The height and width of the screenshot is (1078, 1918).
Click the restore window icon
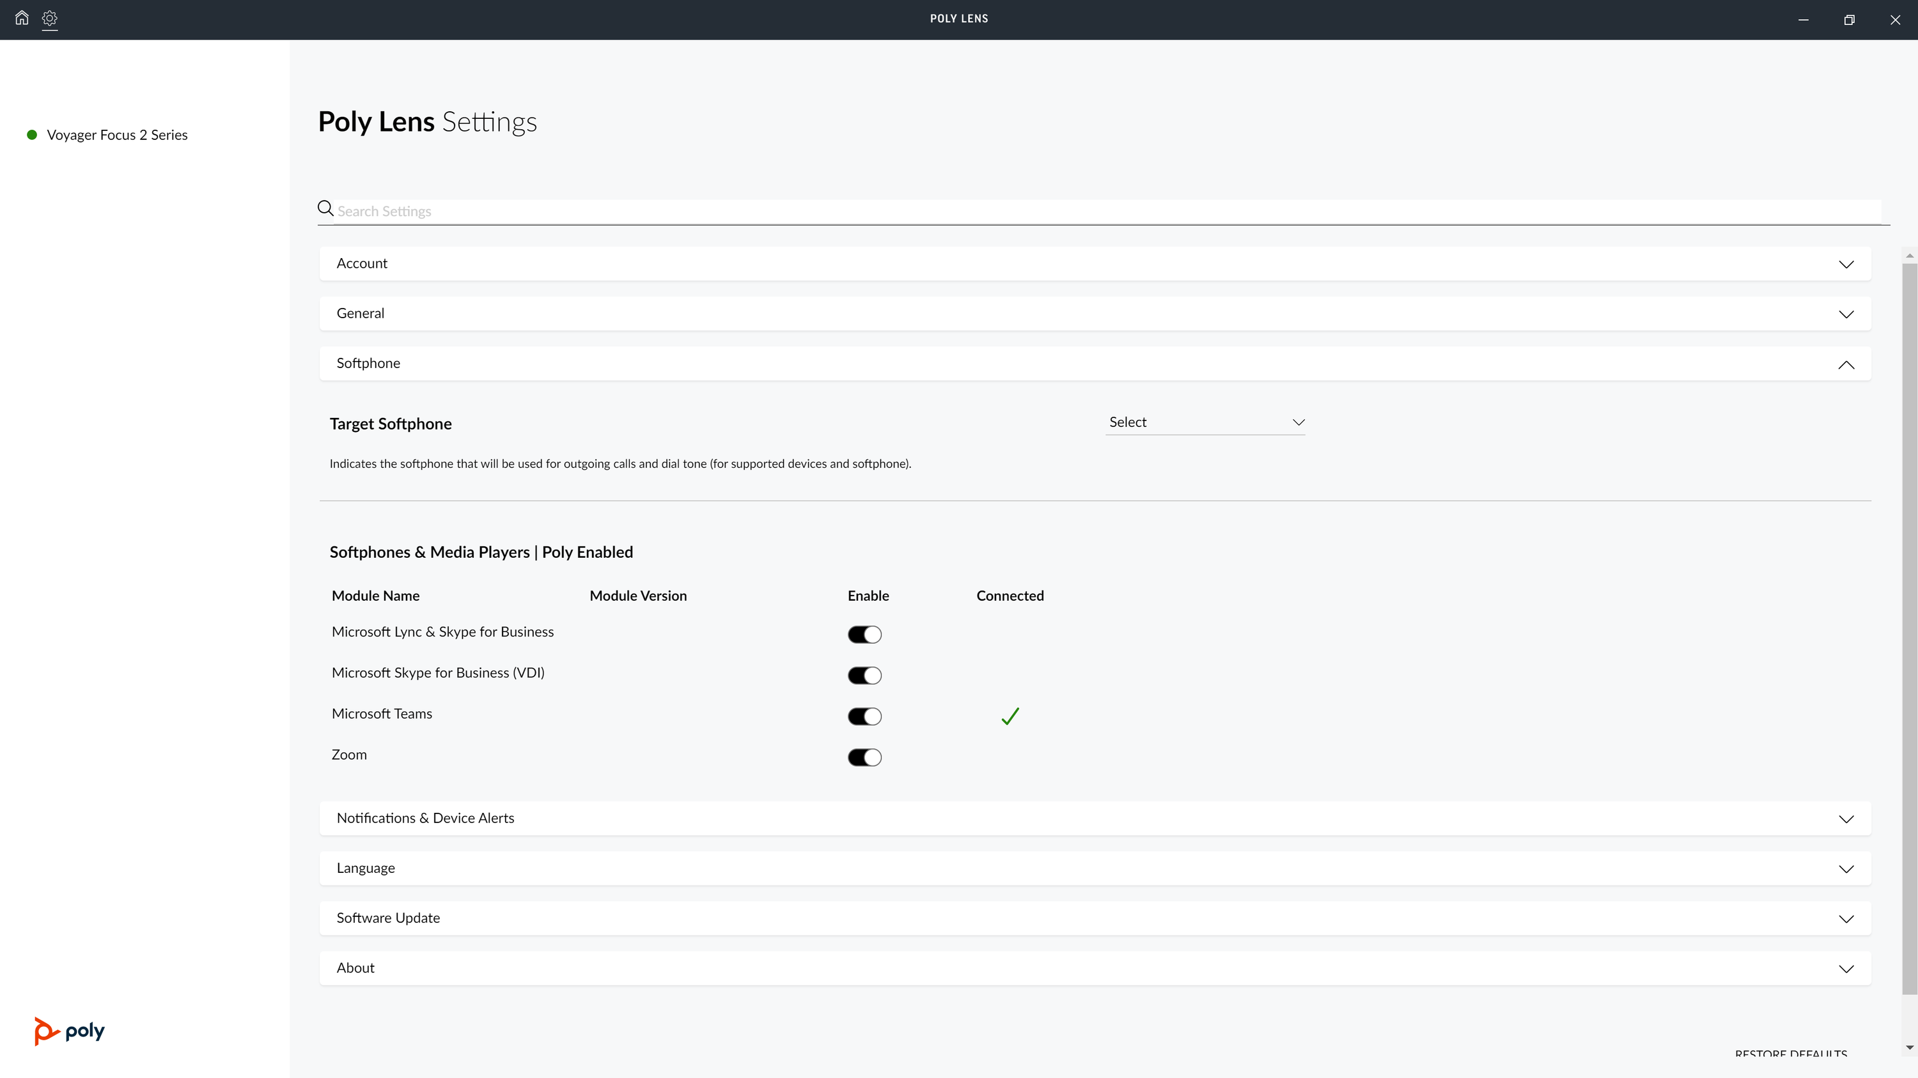pyautogui.click(x=1849, y=20)
